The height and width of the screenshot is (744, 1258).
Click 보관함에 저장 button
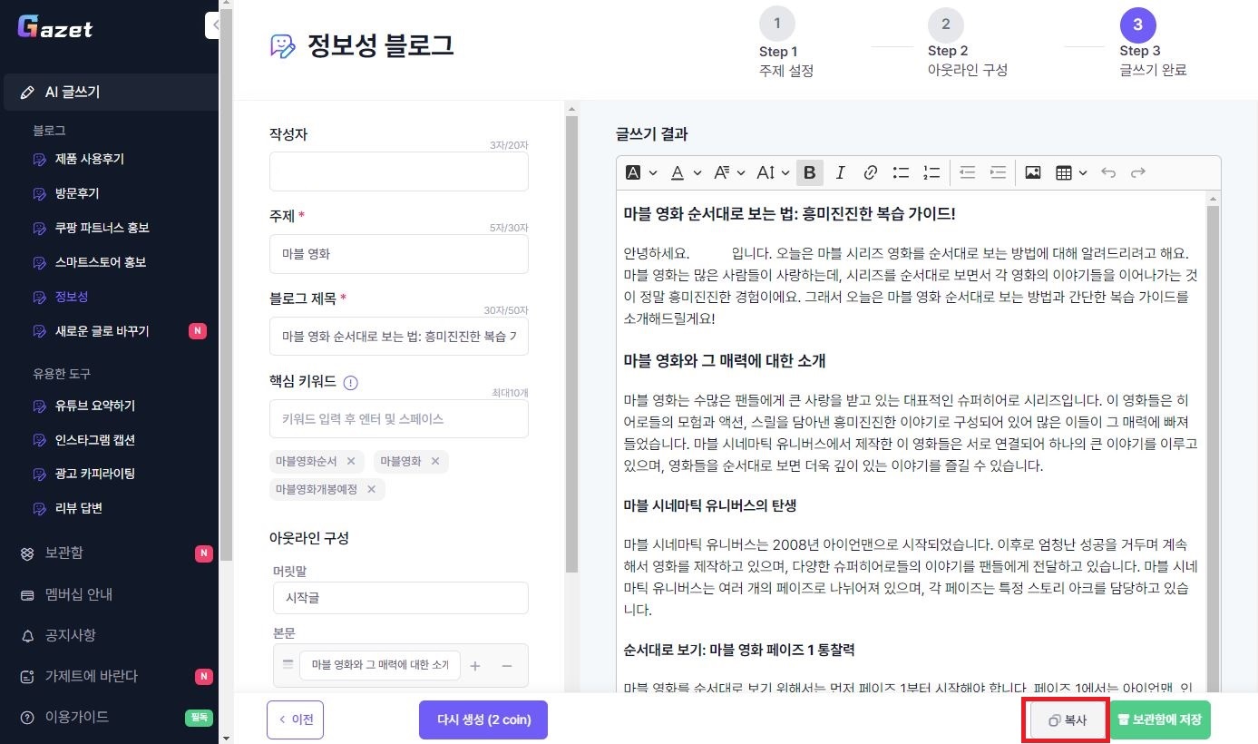1159,720
